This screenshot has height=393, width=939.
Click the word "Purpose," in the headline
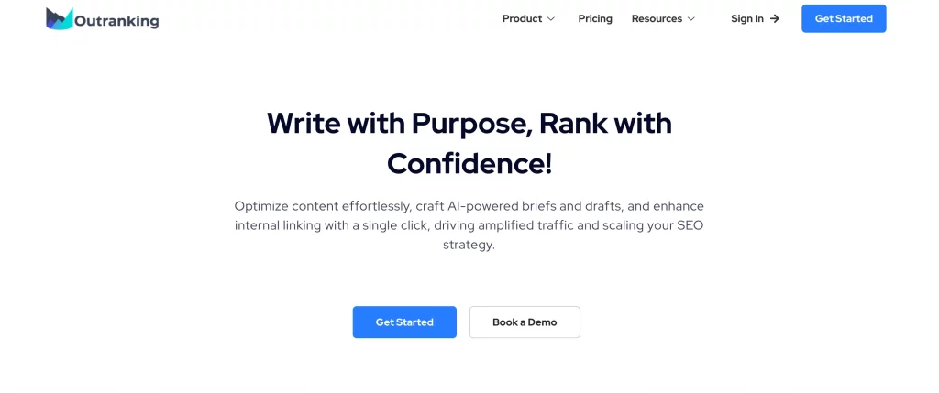[472, 124]
